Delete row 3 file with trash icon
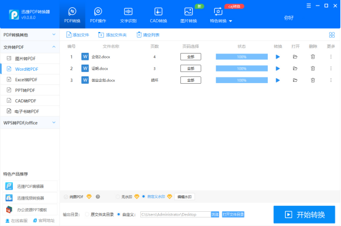341x226 pixels. 313,80
